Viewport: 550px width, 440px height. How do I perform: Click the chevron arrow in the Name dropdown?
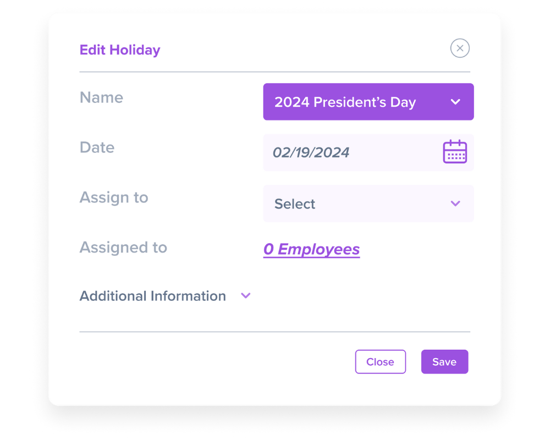[x=455, y=102]
